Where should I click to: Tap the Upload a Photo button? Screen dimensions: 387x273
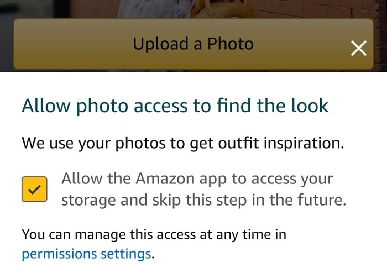tap(193, 44)
